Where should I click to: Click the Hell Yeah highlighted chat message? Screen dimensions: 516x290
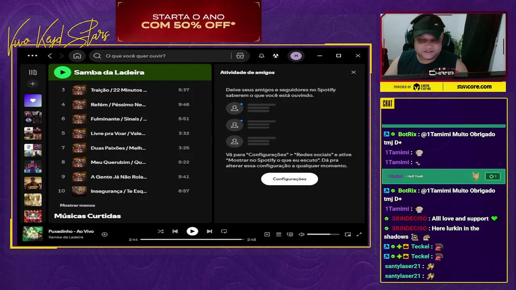[x=443, y=176]
